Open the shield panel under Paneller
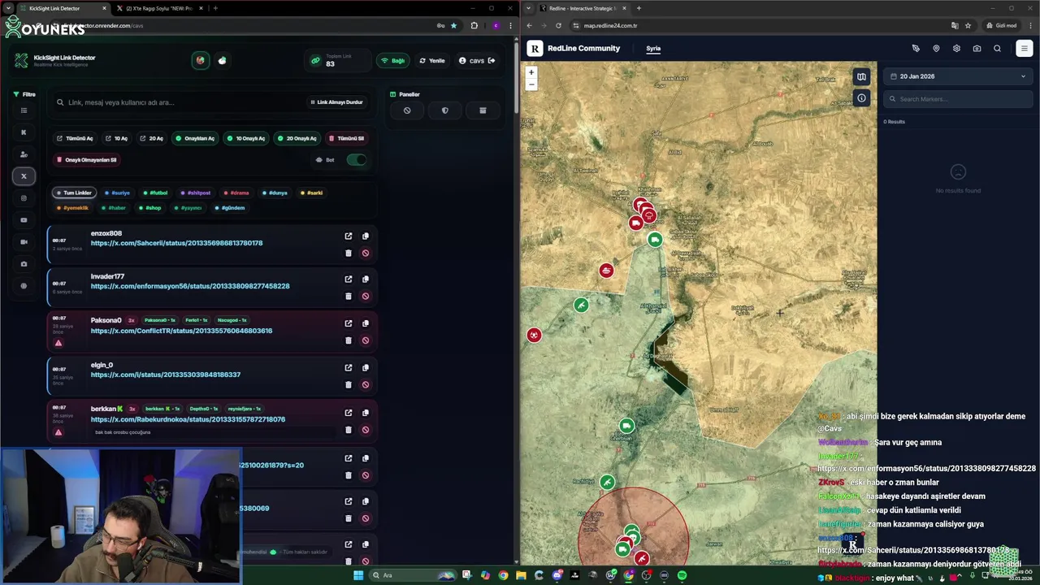Viewport: 1040px width, 585px height. coord(444,110)
